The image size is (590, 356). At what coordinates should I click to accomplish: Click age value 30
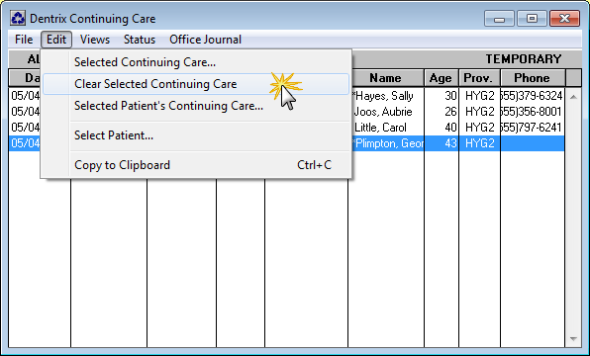[450, 96]
